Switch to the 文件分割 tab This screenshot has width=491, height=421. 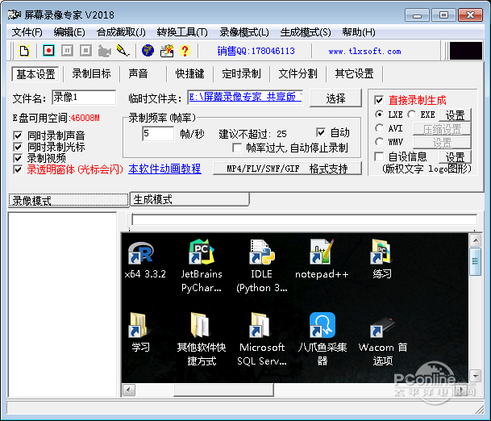(298, 74)
